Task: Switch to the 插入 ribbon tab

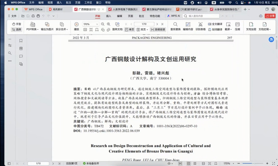Action: (108, 16)
